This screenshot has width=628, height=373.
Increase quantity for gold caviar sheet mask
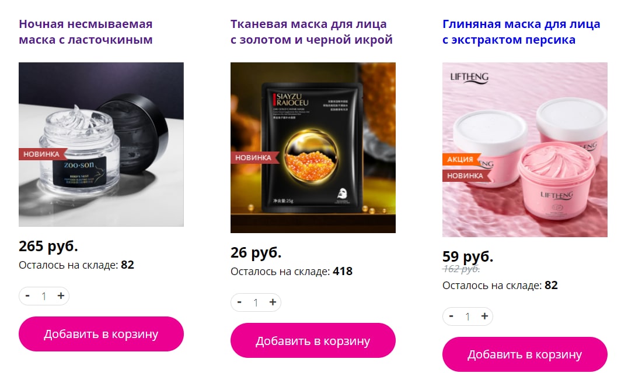pos(273,302)
